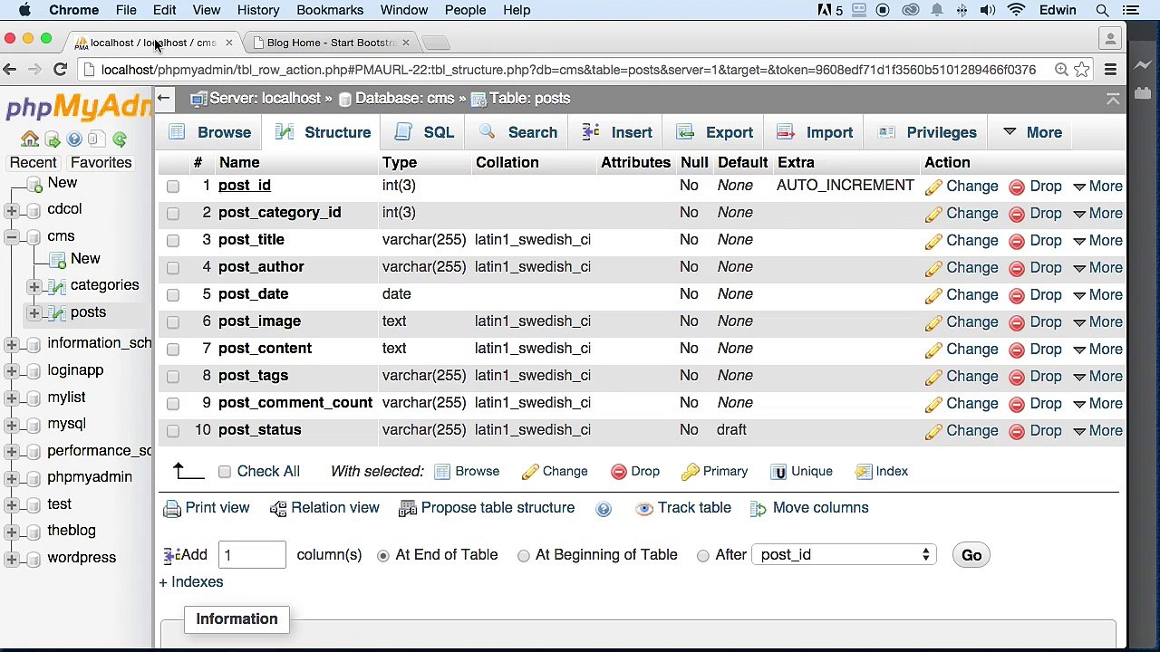Click the log out database icon
The width and height of the screenshot is (1160, 652).
click(52, 139)
